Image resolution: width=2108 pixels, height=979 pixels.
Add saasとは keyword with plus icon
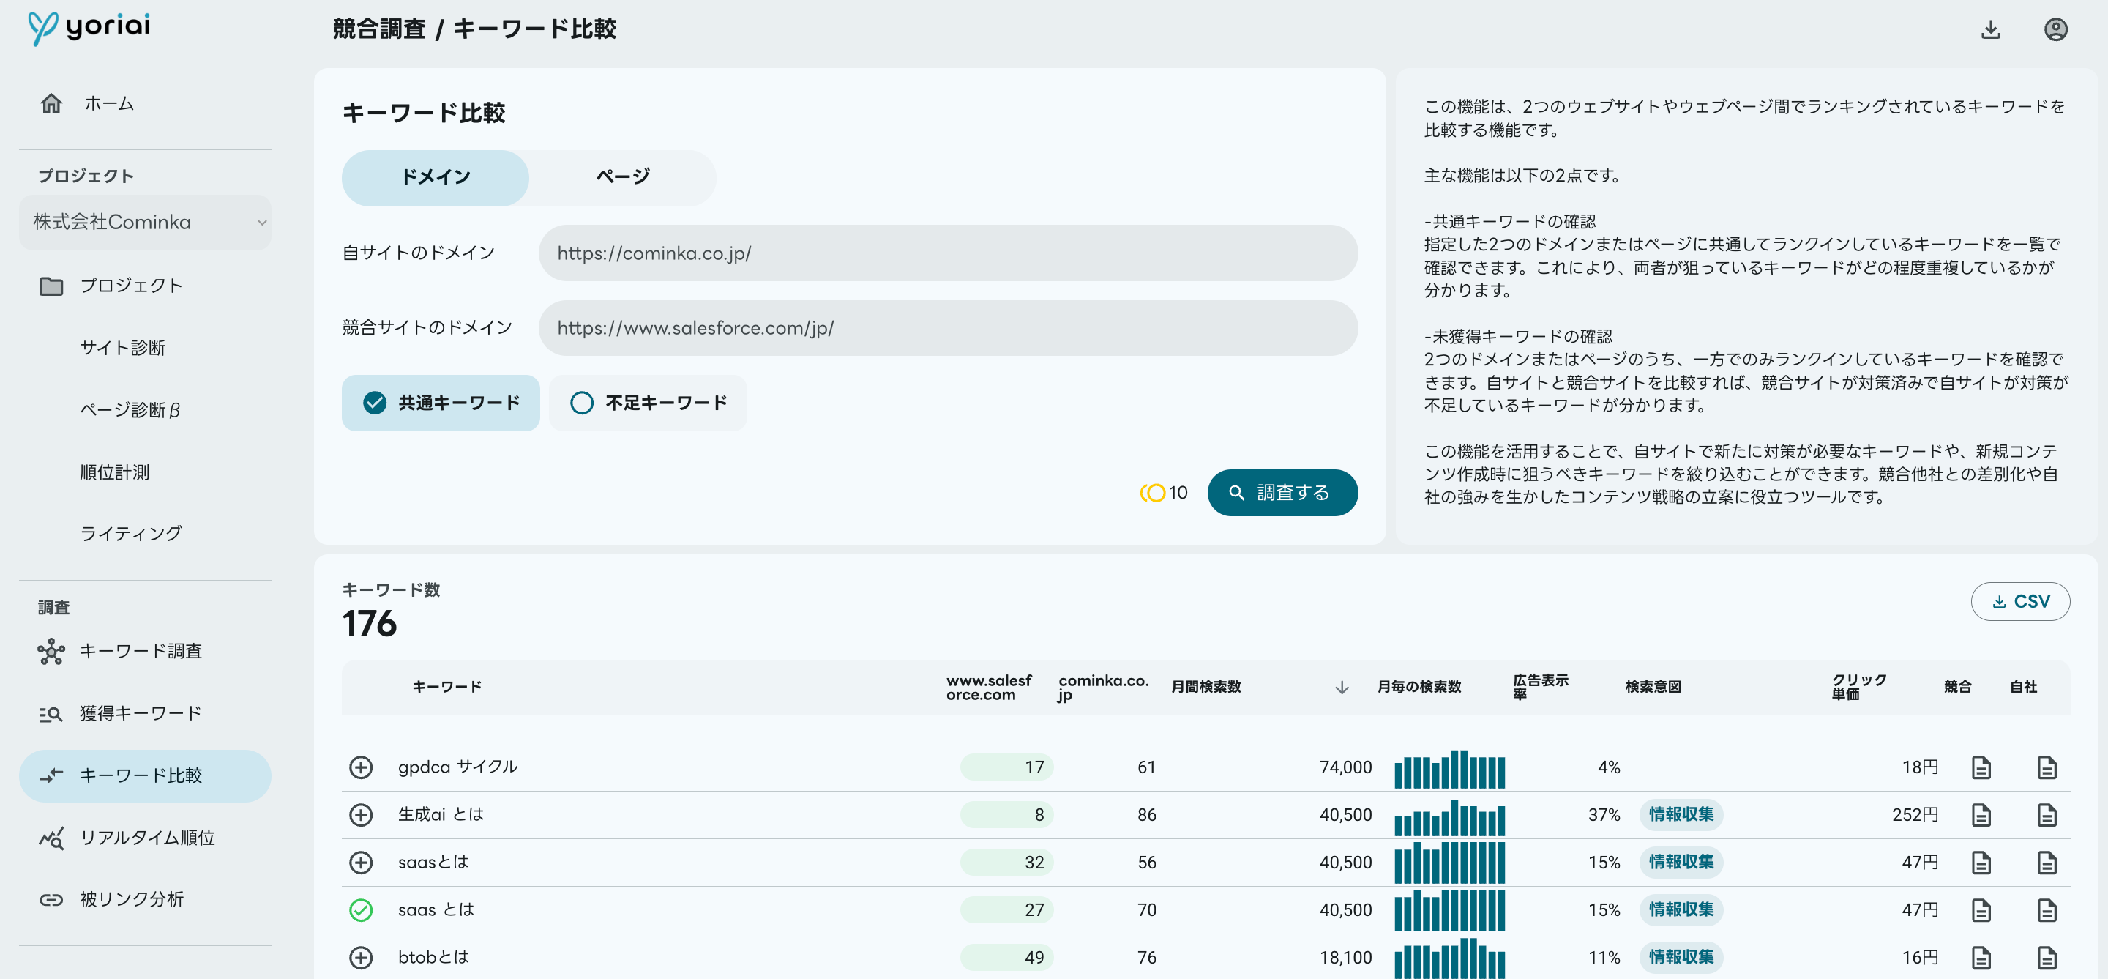click(361, 862)
